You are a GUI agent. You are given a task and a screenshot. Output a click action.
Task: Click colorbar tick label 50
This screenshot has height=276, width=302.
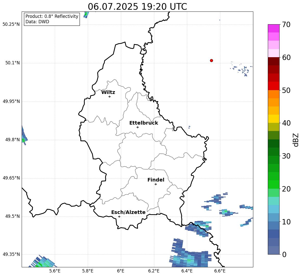(x=286, y=90)
